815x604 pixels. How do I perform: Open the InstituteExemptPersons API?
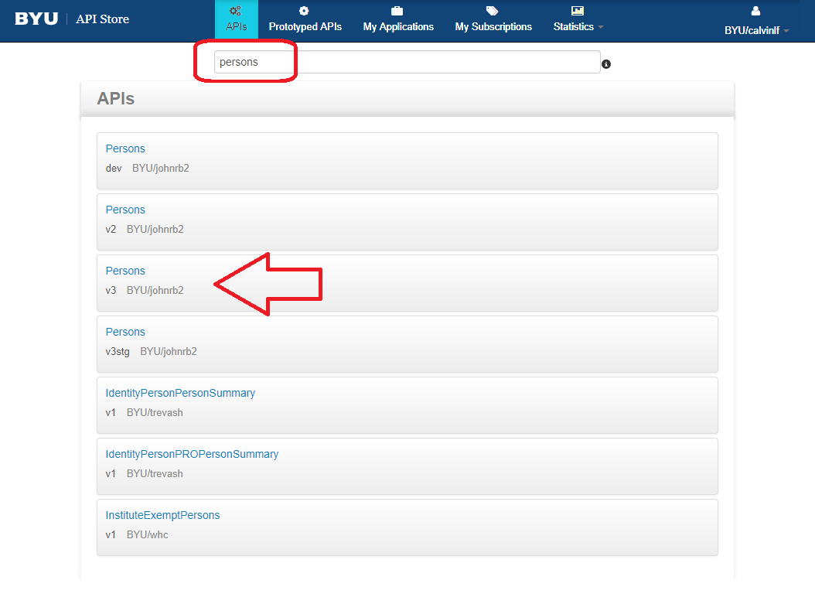pos(162,515)
